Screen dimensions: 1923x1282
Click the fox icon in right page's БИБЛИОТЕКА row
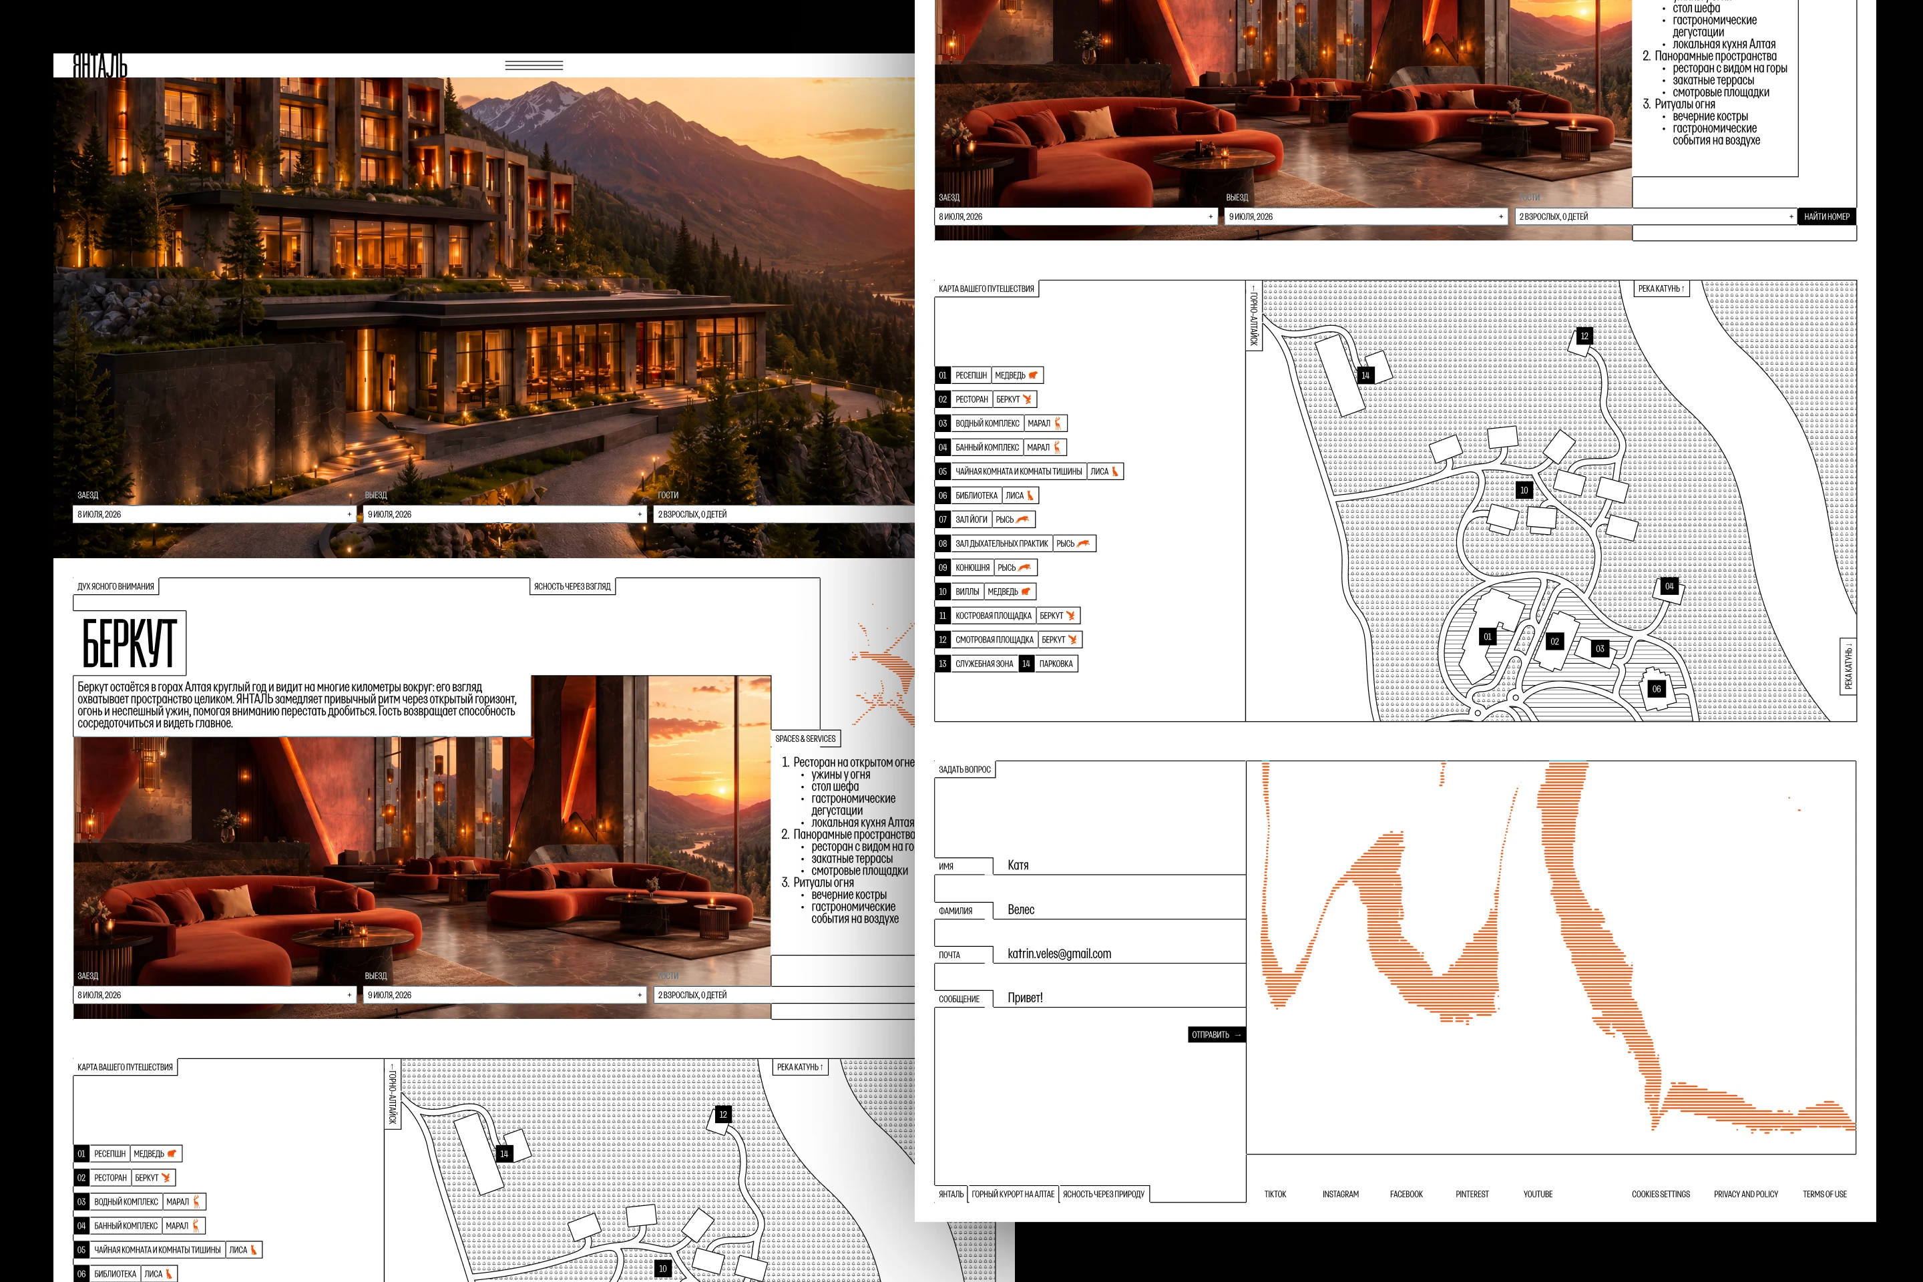click(1030, 495)
